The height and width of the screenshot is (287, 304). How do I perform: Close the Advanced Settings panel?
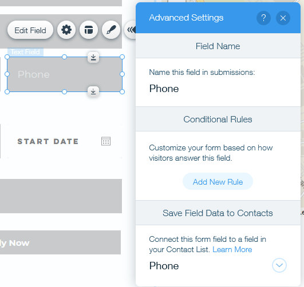283,18
